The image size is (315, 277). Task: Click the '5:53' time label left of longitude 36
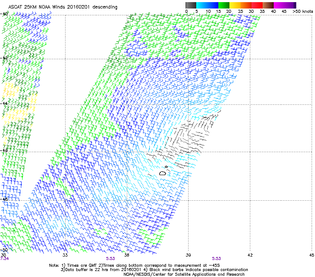[x=111, y=259]
